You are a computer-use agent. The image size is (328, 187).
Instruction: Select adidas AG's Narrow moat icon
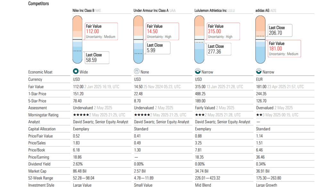[x=258, y=72]
